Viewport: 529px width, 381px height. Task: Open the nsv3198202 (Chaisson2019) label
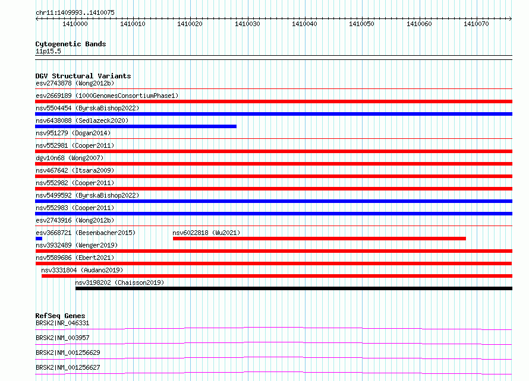(119, 282)
